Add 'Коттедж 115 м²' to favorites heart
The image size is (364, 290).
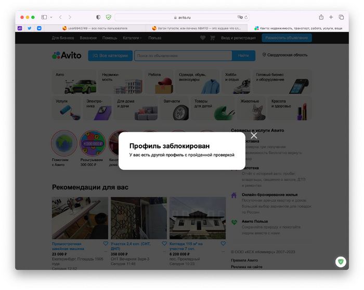coord(223,244)
